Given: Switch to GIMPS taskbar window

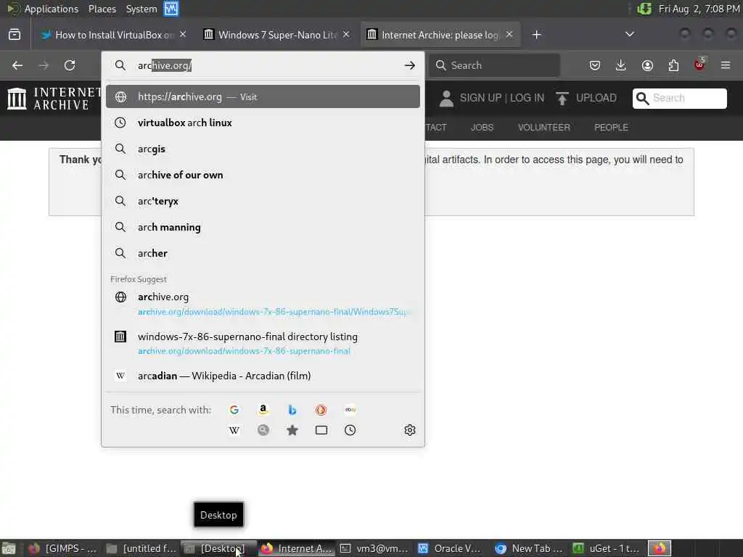Looking at the screenshot, I should click(64, 548).
